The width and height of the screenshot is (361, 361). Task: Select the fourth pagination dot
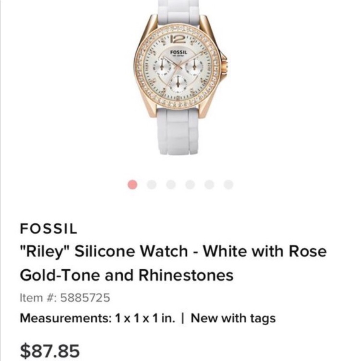[x=190, y=184]
